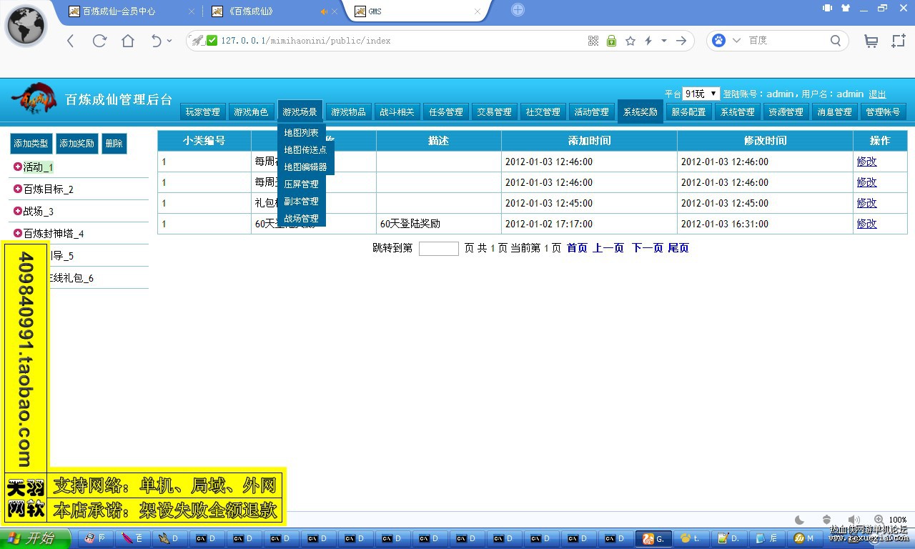Open the shopping cart icon
The height and width of the screenshot is (549, 915).
coord(871,41)
